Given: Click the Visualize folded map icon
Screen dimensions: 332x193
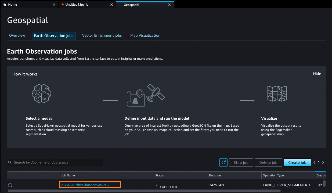Looking at the screenshot, I should (x=277, y=93).
